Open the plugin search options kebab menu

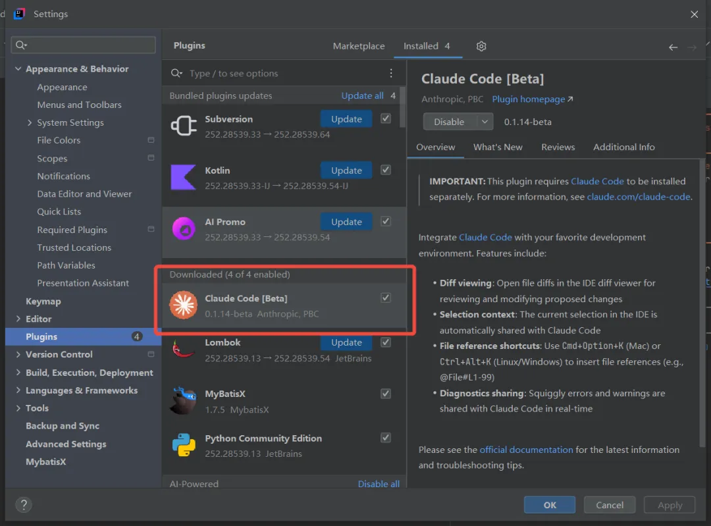(391, 73)
